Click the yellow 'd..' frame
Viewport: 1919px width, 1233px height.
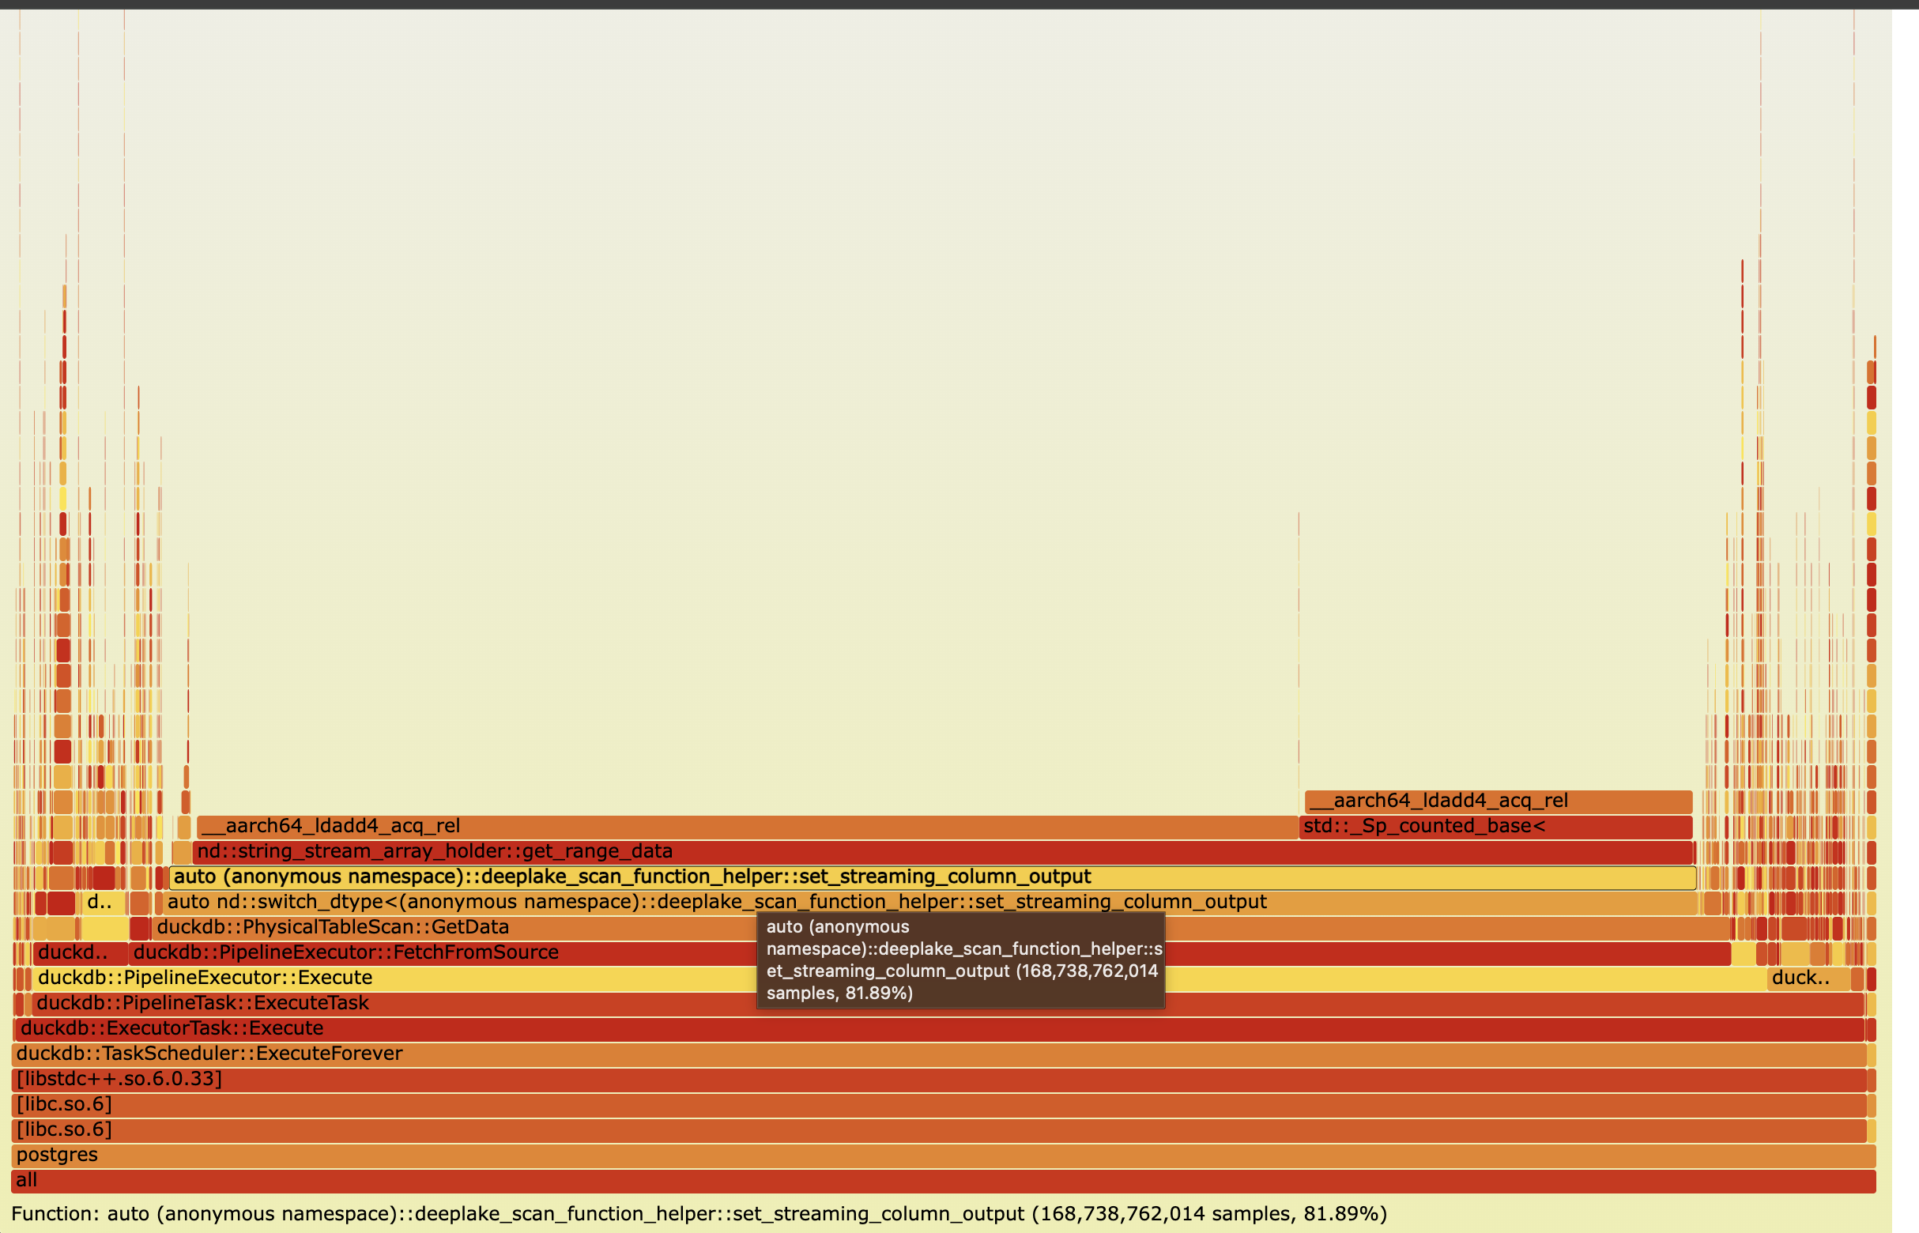[x=103, y=903]
